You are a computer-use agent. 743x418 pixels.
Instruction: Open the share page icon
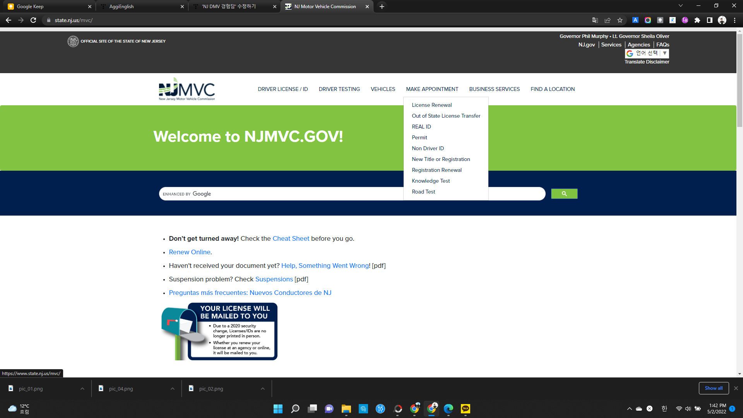click(608, 20)
